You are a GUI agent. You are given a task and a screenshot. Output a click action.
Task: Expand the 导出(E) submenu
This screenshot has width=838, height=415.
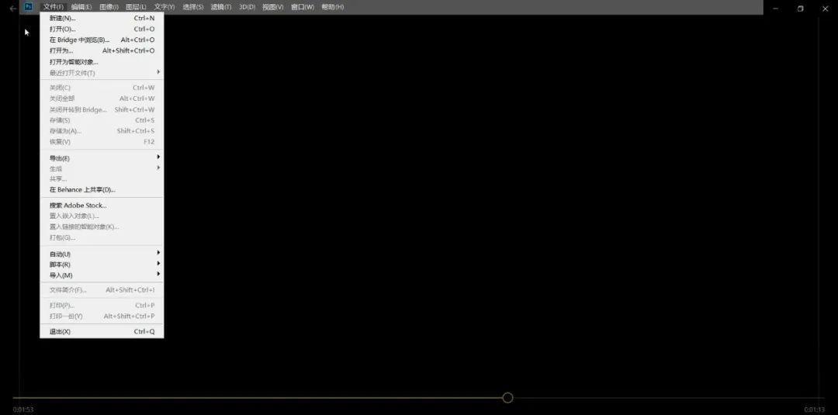click(x=60, y=158)
